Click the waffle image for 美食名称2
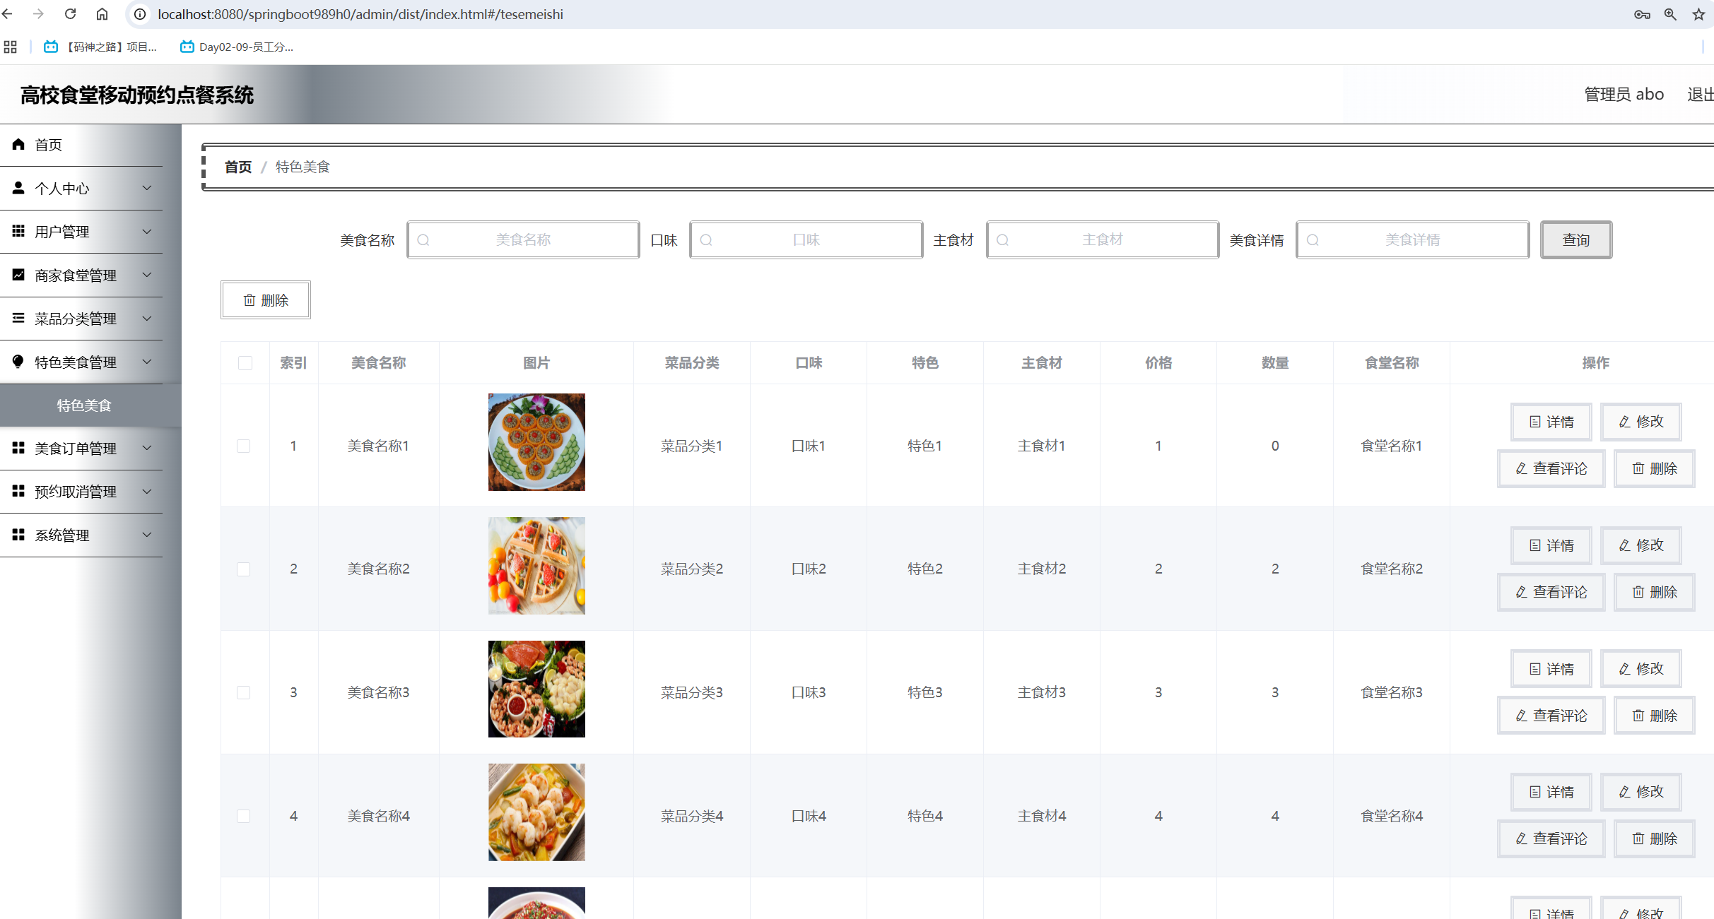 pyautogui.click(x=536, y=566)
